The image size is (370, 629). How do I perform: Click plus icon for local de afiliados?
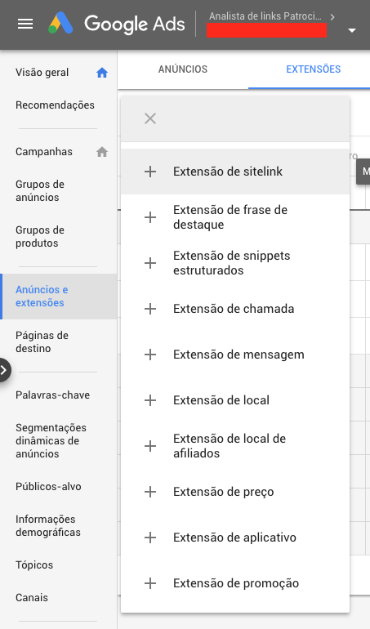(150, 446)
